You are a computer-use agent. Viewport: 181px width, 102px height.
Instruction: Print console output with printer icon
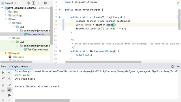[9, 95]
